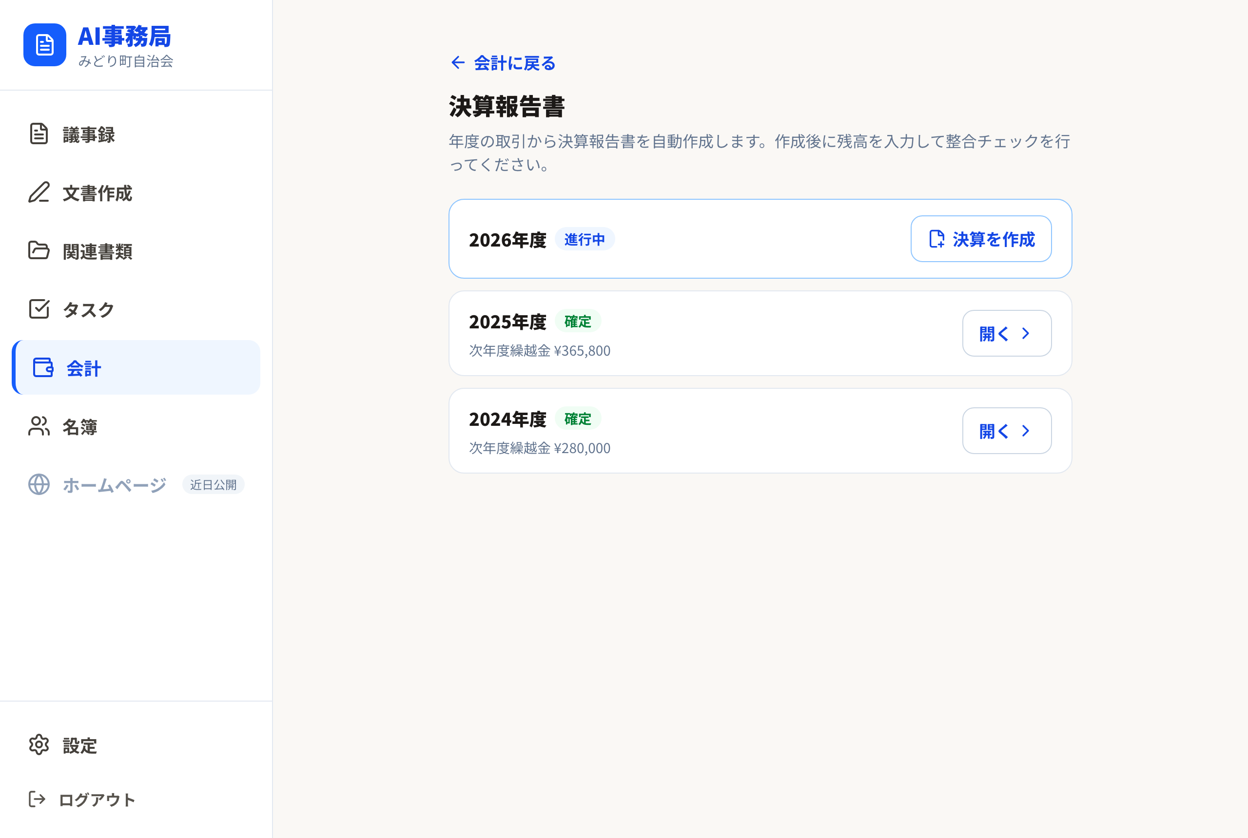The width and height of the screenshot is (1248, 838).
Task: Click the file-plus icon in 決算を作成
Action: (x=937, y=239)
